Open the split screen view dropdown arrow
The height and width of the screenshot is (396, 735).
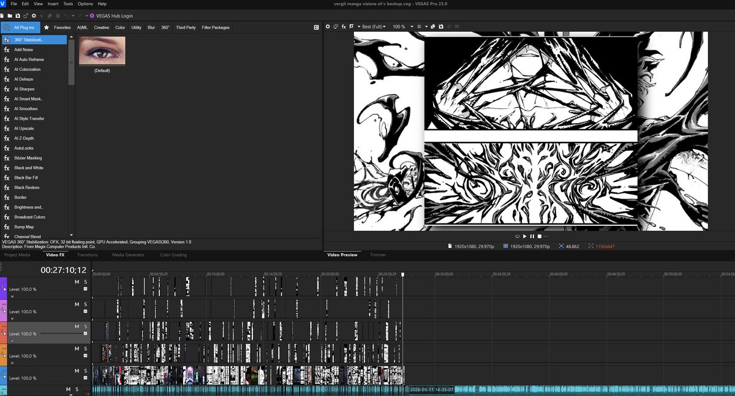click(x=359, y=27)
